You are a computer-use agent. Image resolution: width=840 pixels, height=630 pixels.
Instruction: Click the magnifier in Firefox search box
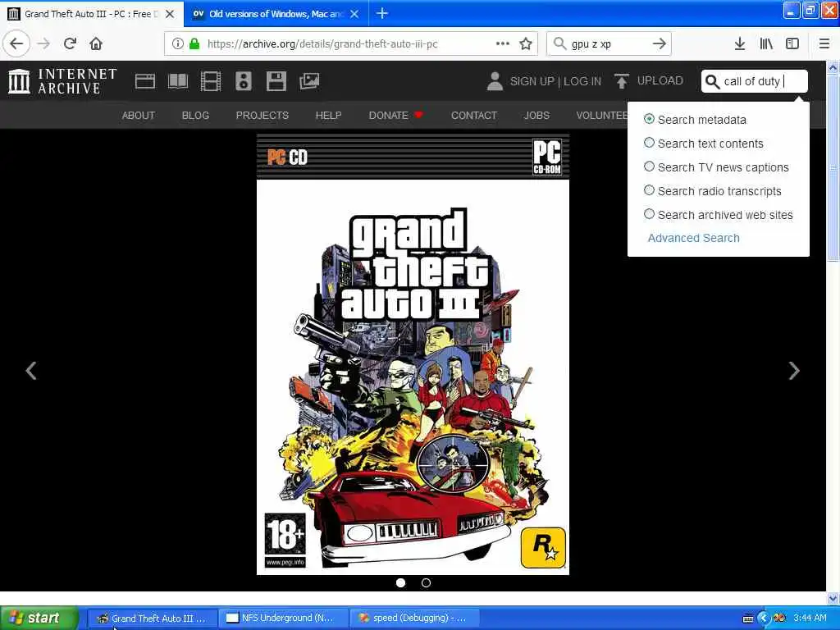[559, 43]
